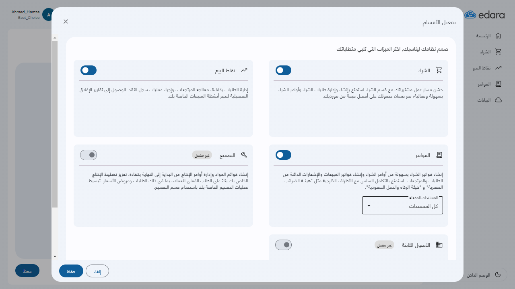Click the التصنيع card heading
Screen dimensions: 515x289
coord(227,155)
